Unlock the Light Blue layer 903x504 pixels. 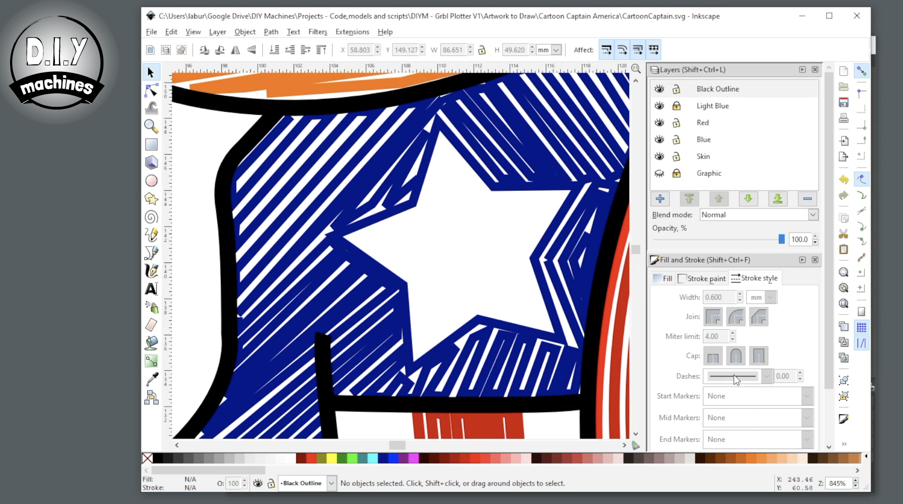tap(676, 106)
